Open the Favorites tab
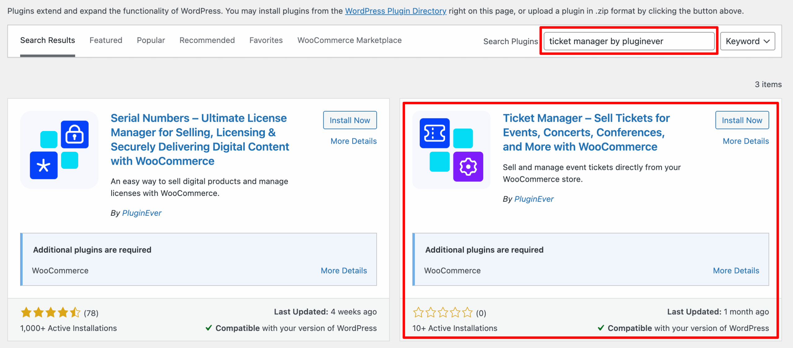Viewport: 793px width, 348px height. [x=266, y=40]
